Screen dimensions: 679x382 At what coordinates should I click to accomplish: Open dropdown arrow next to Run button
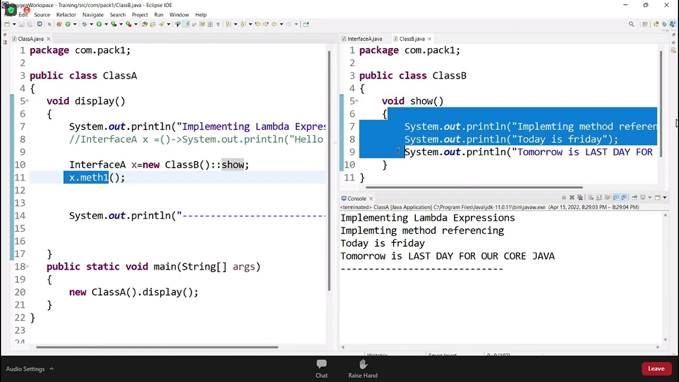tap(106, 24)
